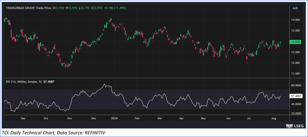Click the AUD currency button
Image resolution: width=308 pixels, height=137 pixels.
click(x=296, y=8)
